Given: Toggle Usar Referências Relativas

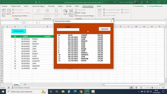Looking at the screenshot, I should pos(21,13).
